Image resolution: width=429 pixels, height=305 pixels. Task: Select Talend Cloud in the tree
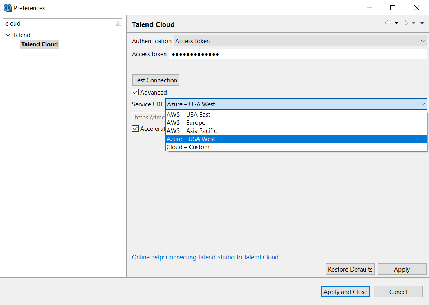[x=40, y=44]
